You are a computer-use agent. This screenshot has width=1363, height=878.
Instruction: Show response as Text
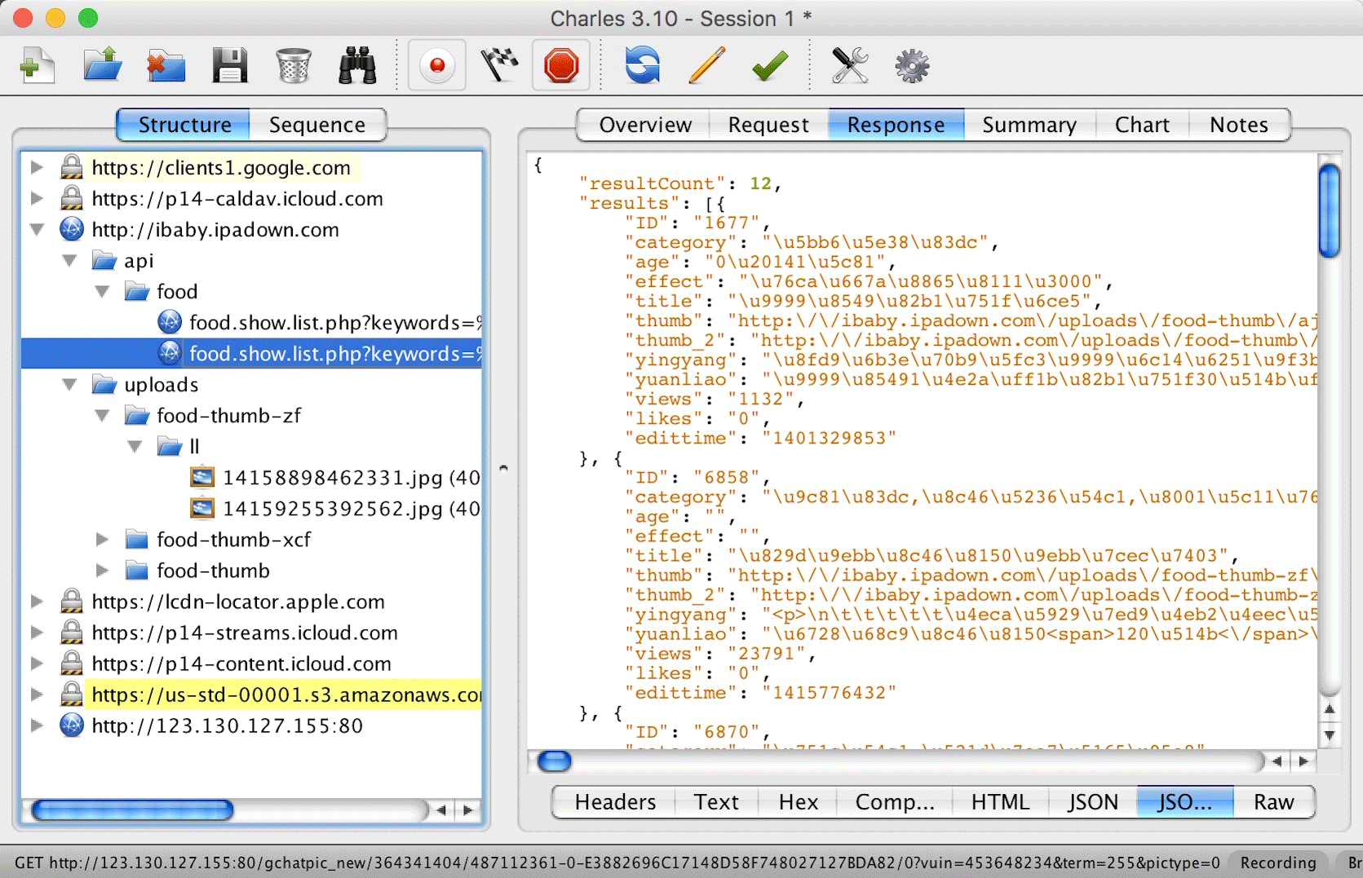click(716, 802)
